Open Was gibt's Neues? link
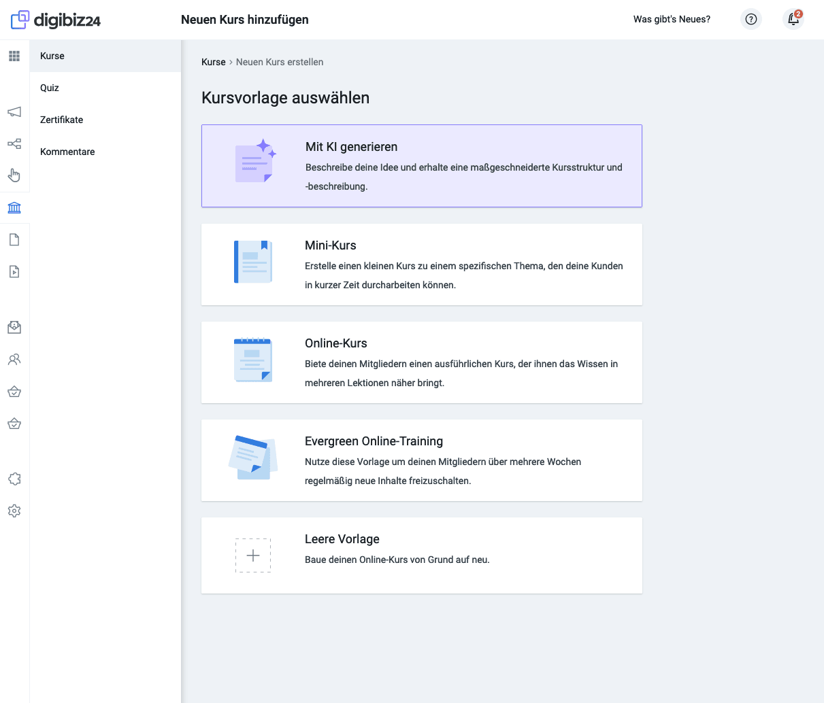The width and height of the screenshot is (824, 703). click(x=672, y=19)
